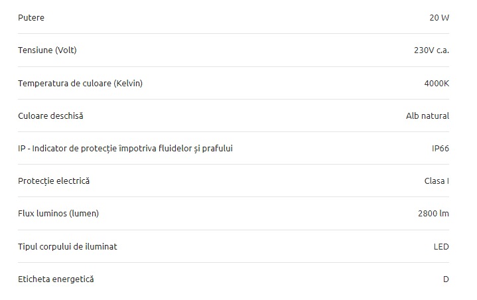Select the Clasa I value
The image size is (477, 300).
click(x=437, y=181)
